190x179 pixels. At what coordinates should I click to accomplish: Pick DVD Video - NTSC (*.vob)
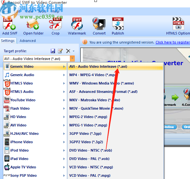115,150
